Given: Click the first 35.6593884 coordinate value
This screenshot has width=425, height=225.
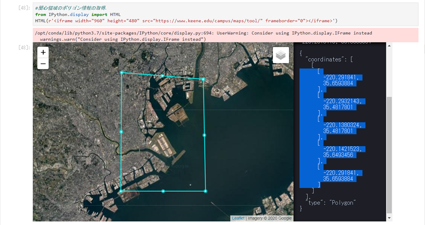Looking at the screenshot, I should (x=338, y=83).
